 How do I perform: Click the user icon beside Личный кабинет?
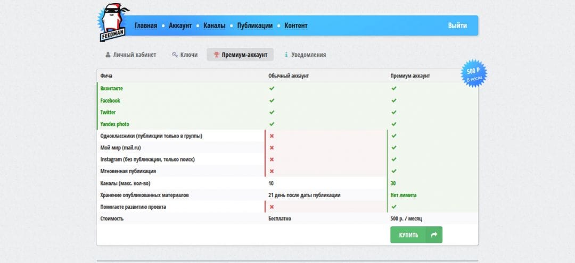108,55
